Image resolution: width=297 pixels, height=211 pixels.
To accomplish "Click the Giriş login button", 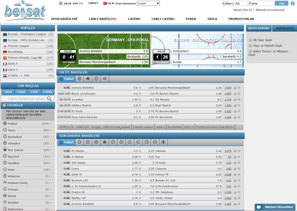I will click(x=281, y=3).
